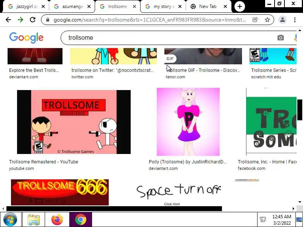Open Chrome's three-dot menu
Image resolution: width=303 pixels, height=227 pixels.
(295, 20)
